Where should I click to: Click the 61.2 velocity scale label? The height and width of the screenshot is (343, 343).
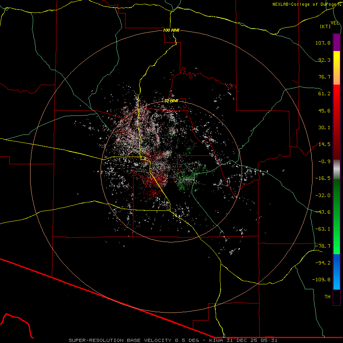click(324, 94)
